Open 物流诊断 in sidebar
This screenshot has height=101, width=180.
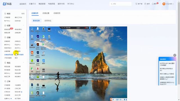[17, 92]
